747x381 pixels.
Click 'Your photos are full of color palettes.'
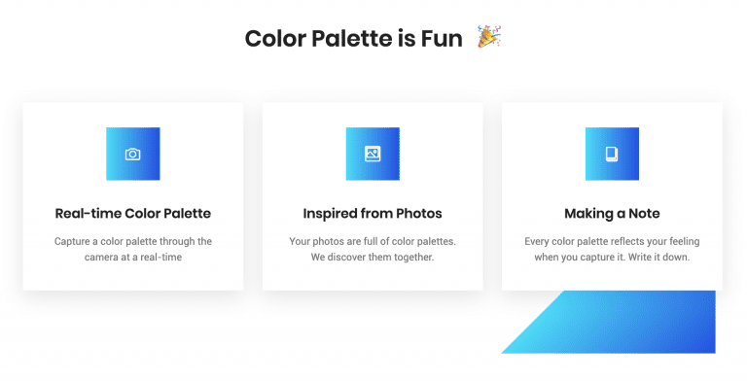click(373, 241)
